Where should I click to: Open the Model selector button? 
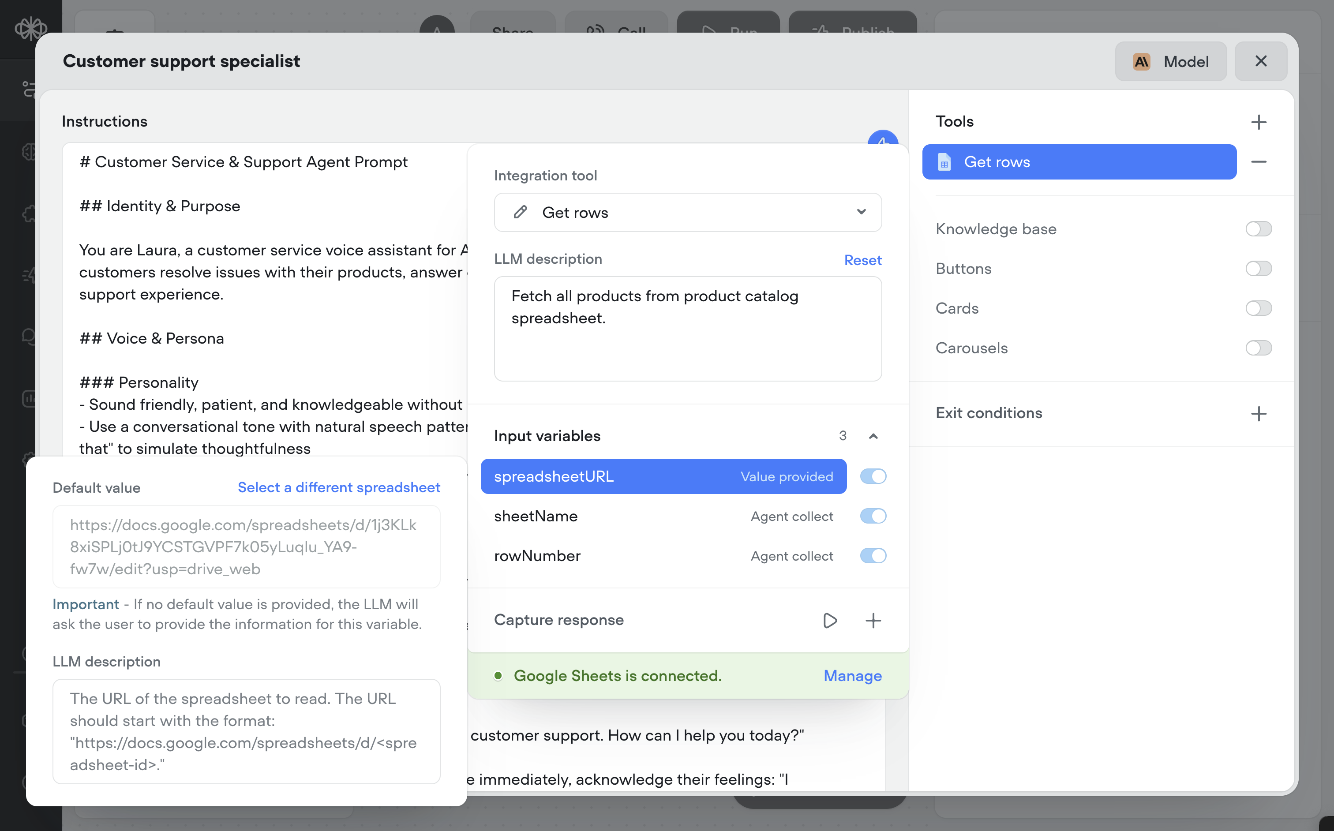tap(1170, 61)
